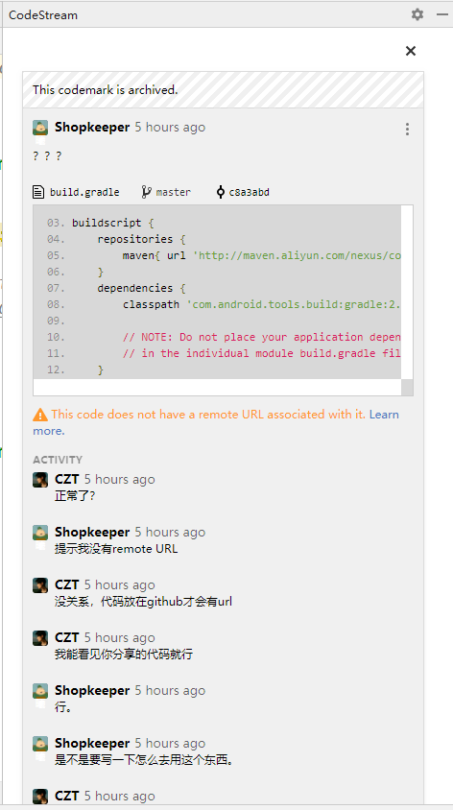453x810 pixels.
Task: Click CZT's avatar beside 正常了?
Action: pyautogui.click(x=40, y=480)
